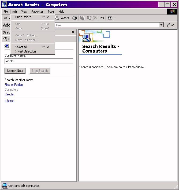Click the title bar window icon

[x=4, y=5]
